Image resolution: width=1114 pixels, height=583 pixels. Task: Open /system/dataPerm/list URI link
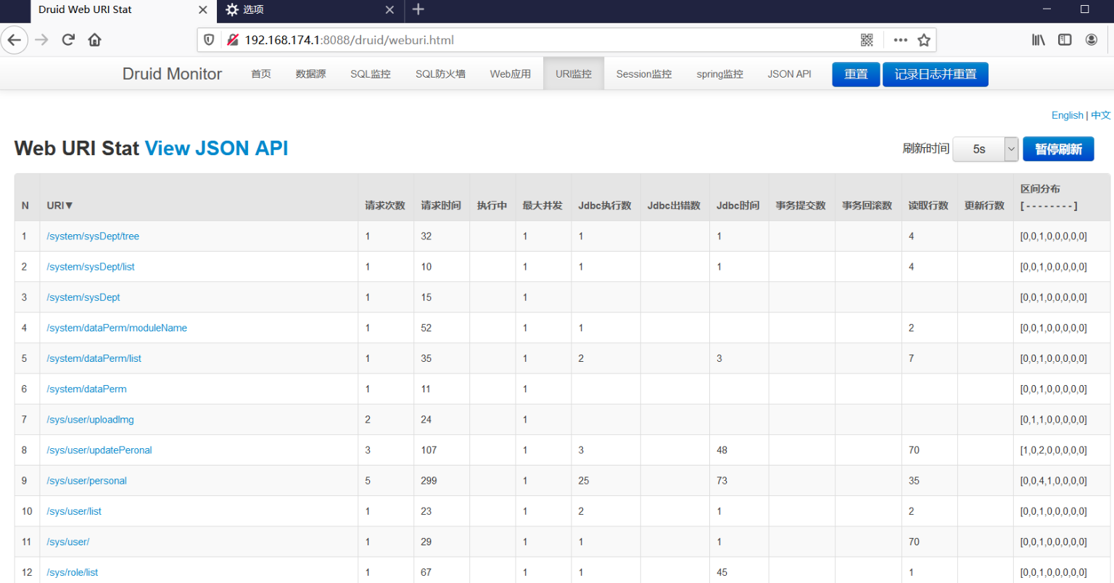[x=94, y=358]
